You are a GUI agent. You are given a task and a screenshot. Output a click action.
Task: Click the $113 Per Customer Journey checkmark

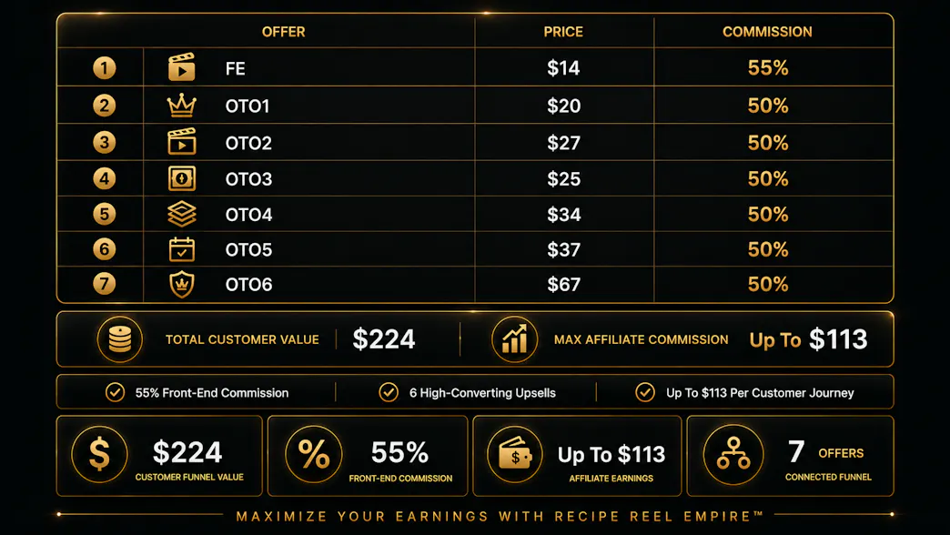point(644,393)
